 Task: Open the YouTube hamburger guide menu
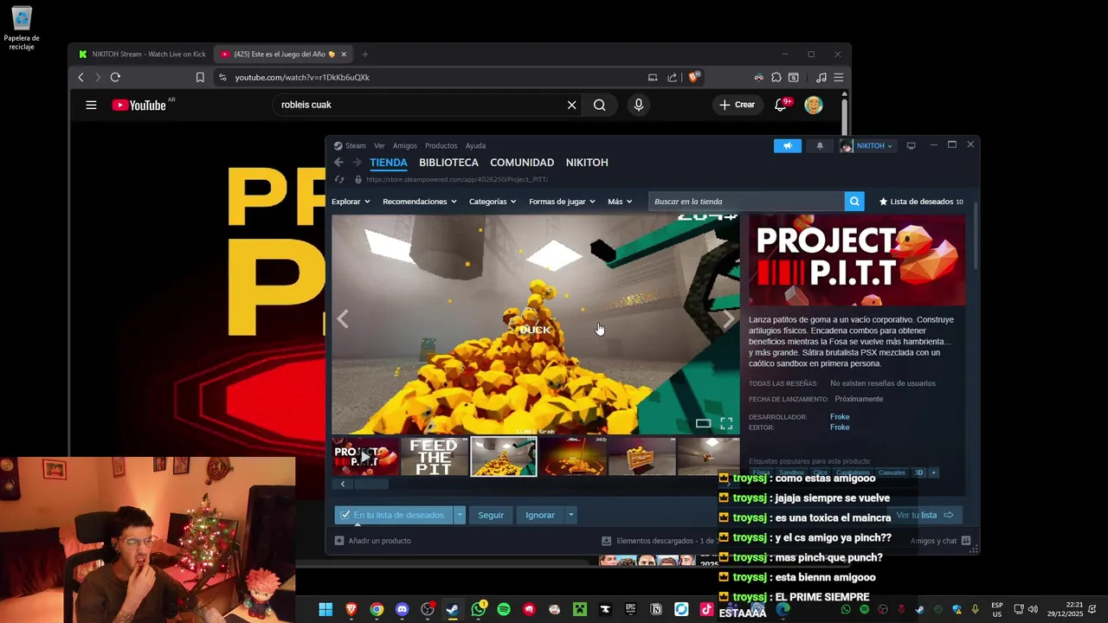tap(91, 105)
